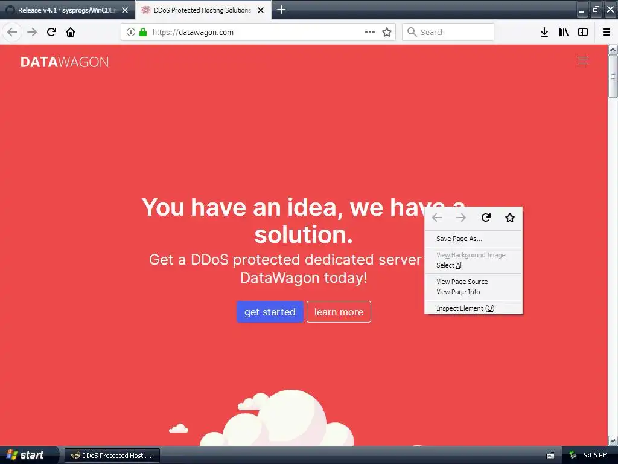618x464 pixels.
Task: Restore down the Firefox window
Action: click(596, 10)
